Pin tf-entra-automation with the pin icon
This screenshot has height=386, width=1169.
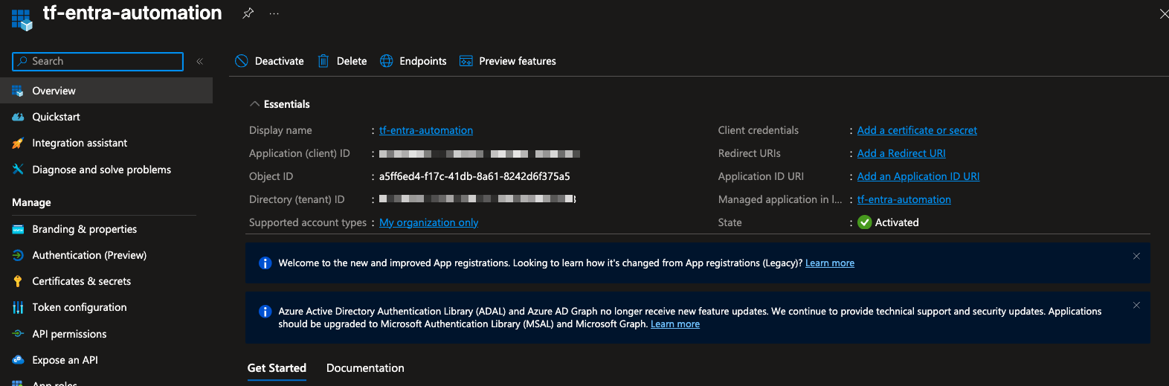click(x=248, y=13)
